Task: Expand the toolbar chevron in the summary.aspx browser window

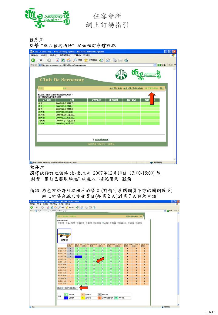Action: [x=175, y=65]
